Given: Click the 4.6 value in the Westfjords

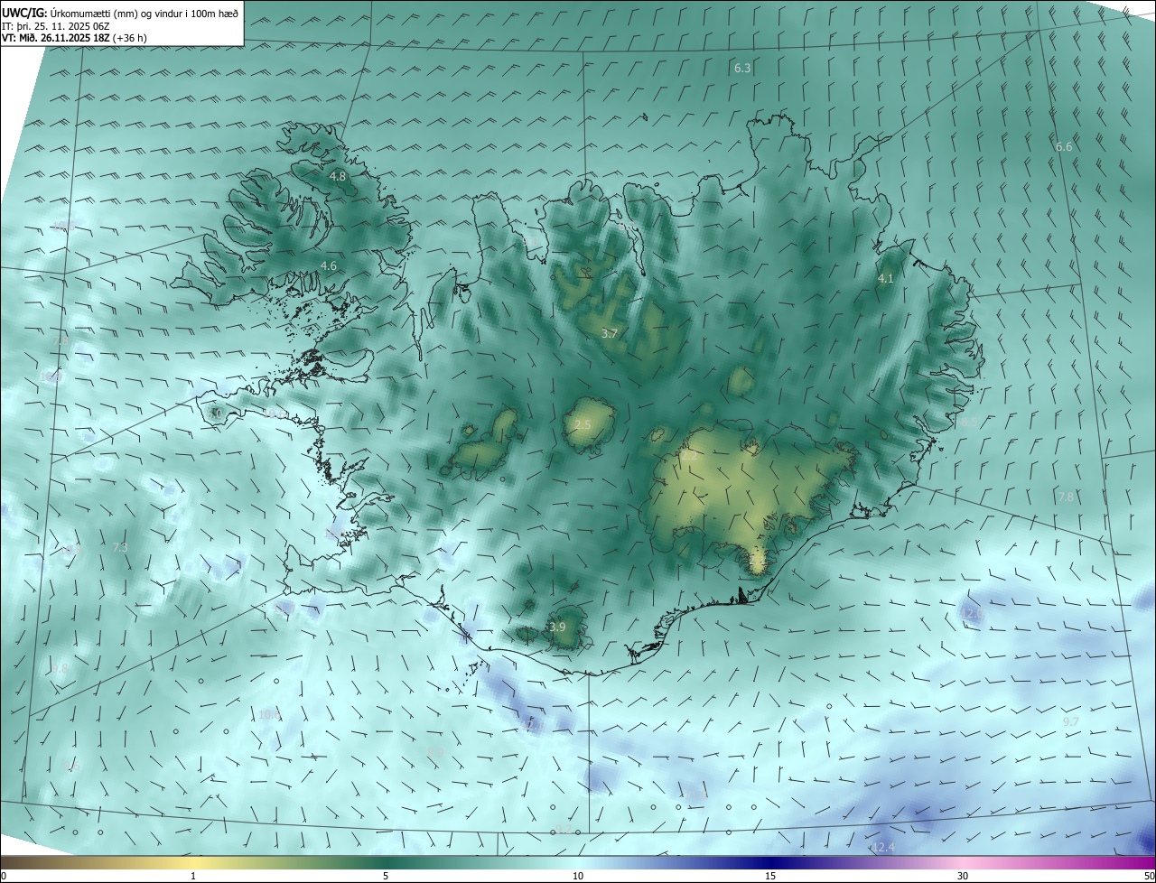Looking at the screenshot, I should [329, 265].
